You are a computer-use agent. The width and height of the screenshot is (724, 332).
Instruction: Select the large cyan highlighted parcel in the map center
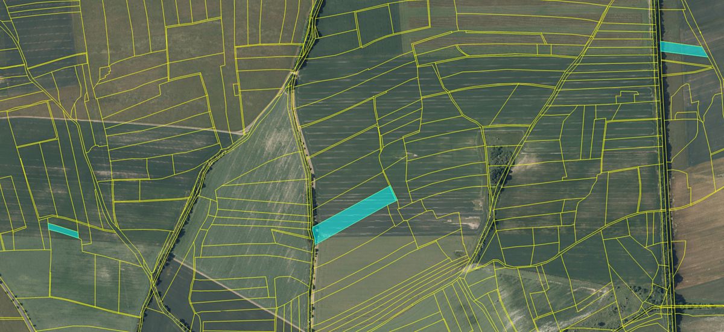(x=355, y=215)
